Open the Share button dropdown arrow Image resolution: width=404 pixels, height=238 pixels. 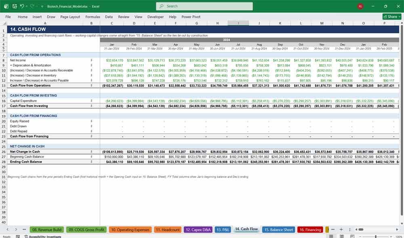tap(400, 17)
